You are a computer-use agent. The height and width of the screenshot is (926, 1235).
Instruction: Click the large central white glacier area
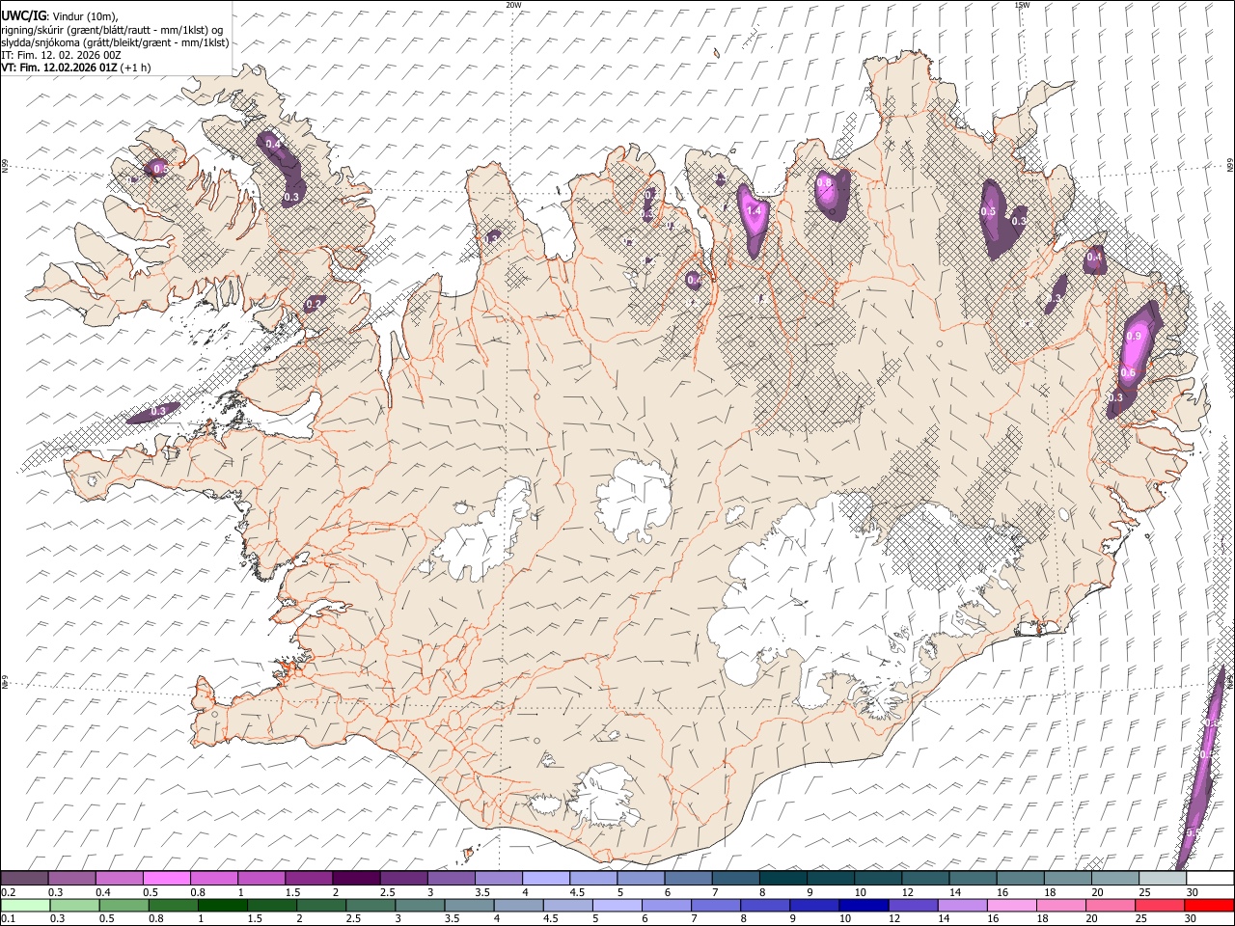[x=634, y=500]
